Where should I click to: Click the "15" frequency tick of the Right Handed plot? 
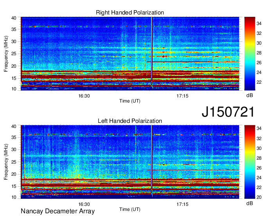[x=14, y=78]
